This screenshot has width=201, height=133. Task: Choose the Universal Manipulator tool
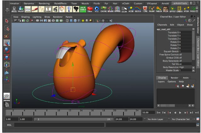7,65
